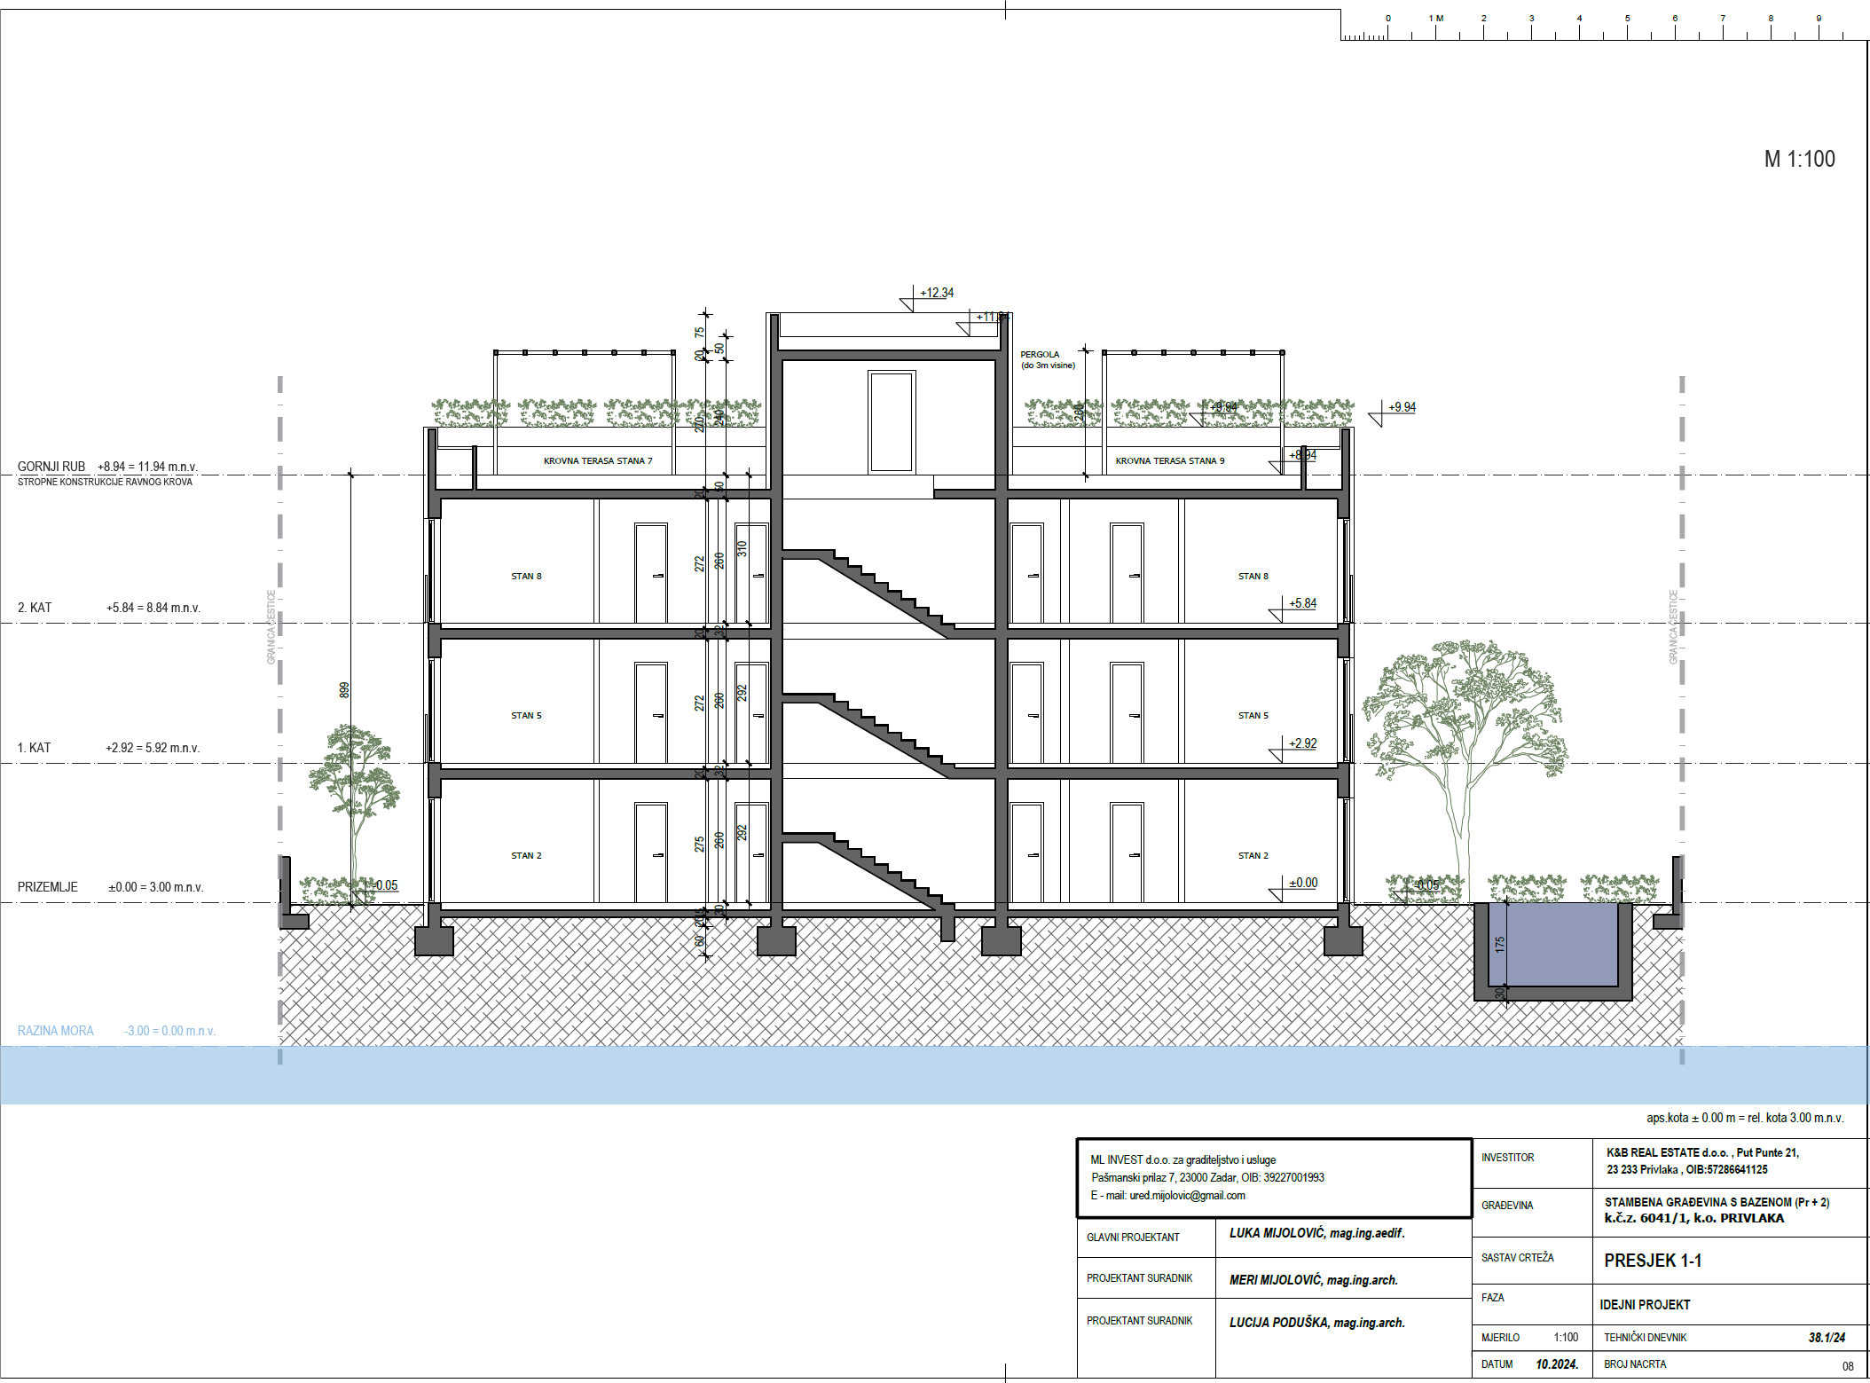Image resolution: width=1870 pixels, height=1383 pixels.
Task: Click the KROVNA TERASA STANA 7 label
Action: tap(597, 461)
